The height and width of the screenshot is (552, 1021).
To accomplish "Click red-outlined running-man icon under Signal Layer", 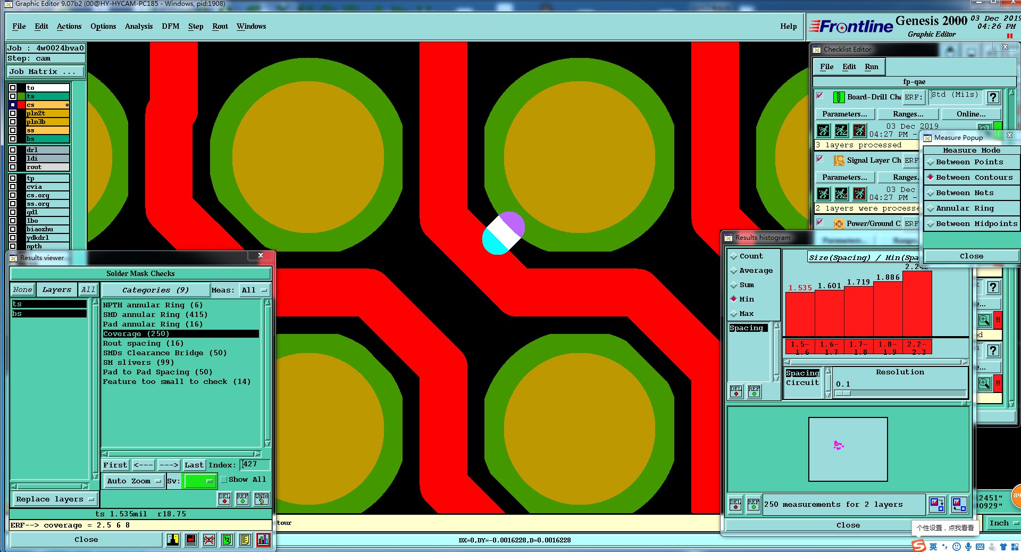I will (x=859, y=194).
